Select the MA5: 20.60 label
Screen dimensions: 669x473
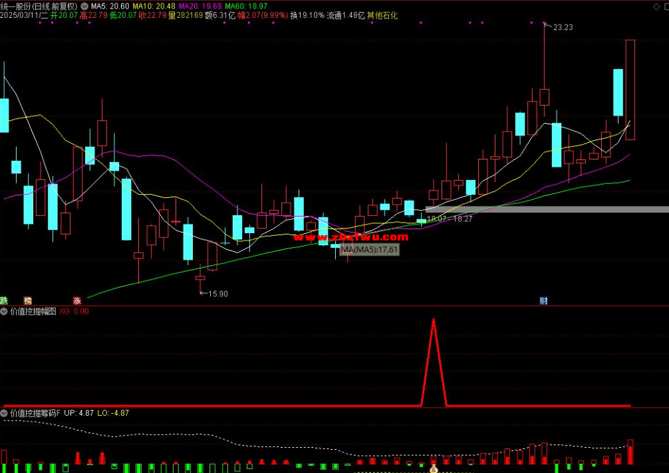110,7
